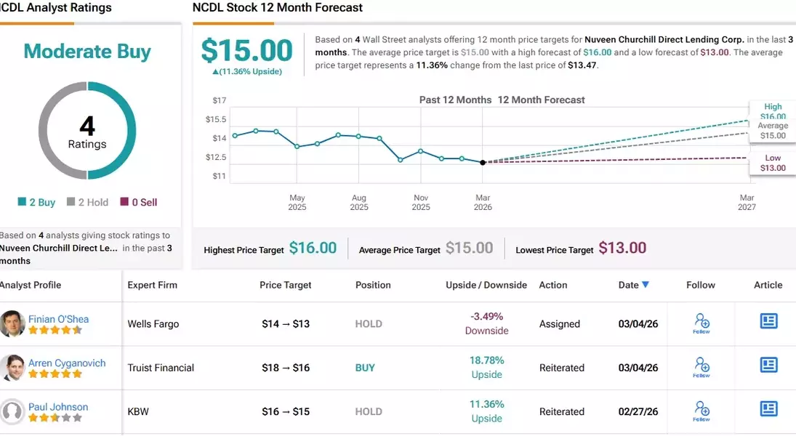Viewport: 796px width, 436px height.
Task: Select the Mar 2026 point on chart
Action: pyautogui.click(x=483, y=162)
